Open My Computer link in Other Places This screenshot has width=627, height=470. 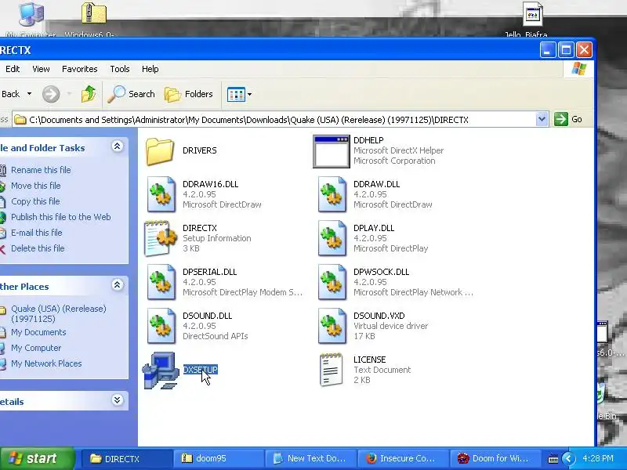pyautogui.click(x=36, y=348)
